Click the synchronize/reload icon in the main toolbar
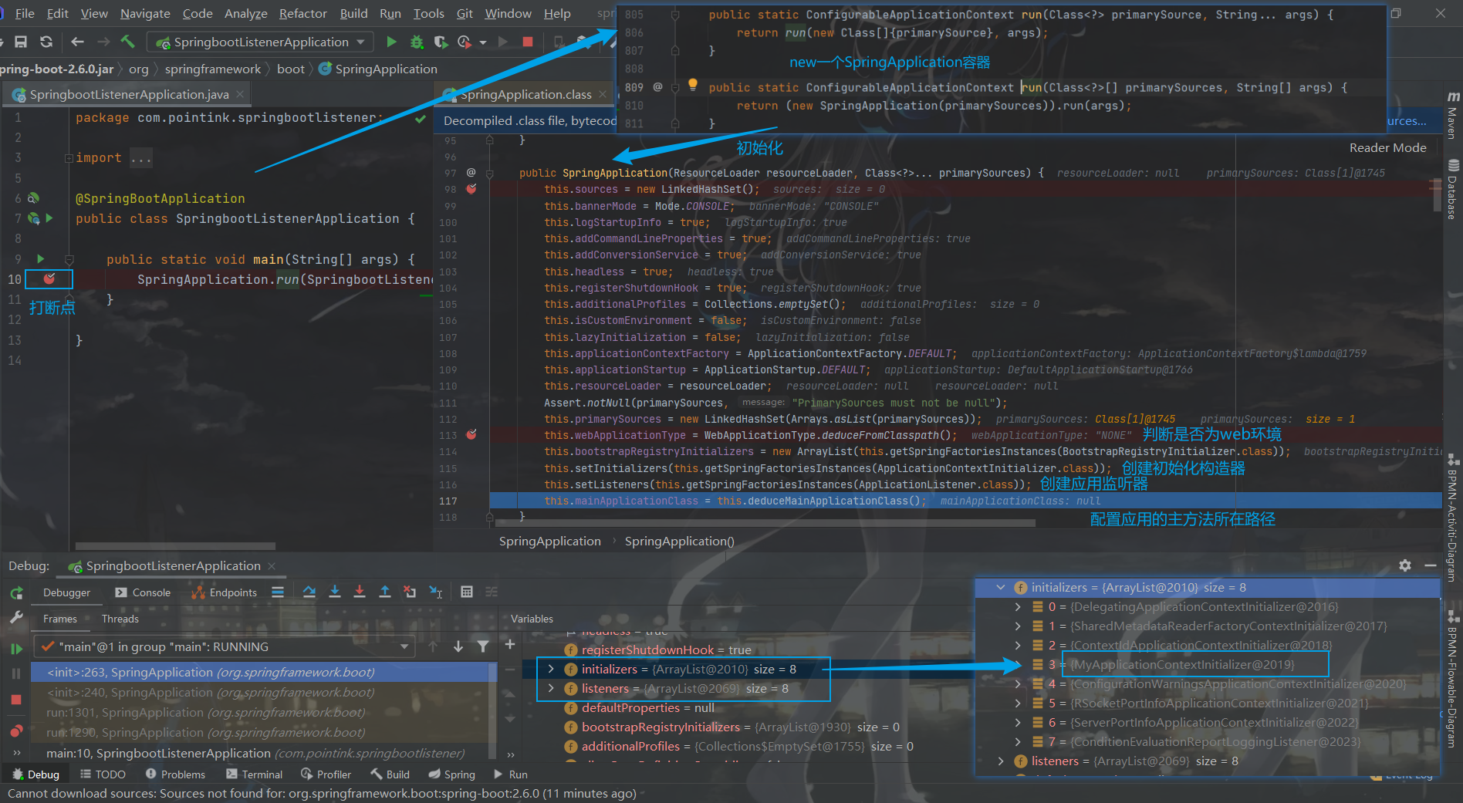 click(x=46, y=42)
